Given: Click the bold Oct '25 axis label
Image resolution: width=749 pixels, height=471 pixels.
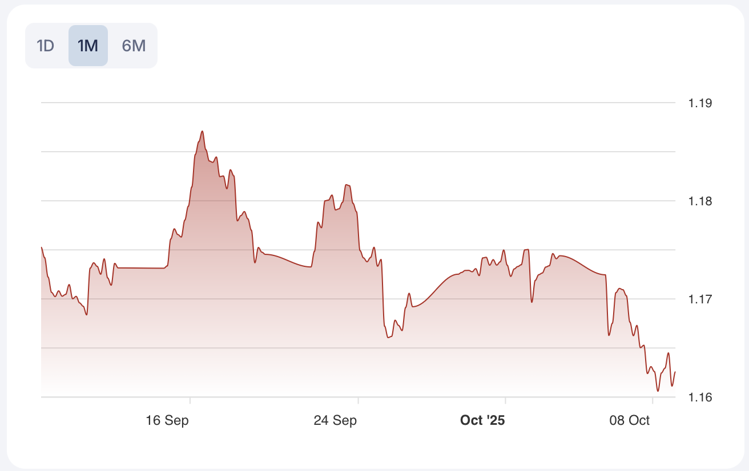Looking at the screenshot, I should [482, 421].
